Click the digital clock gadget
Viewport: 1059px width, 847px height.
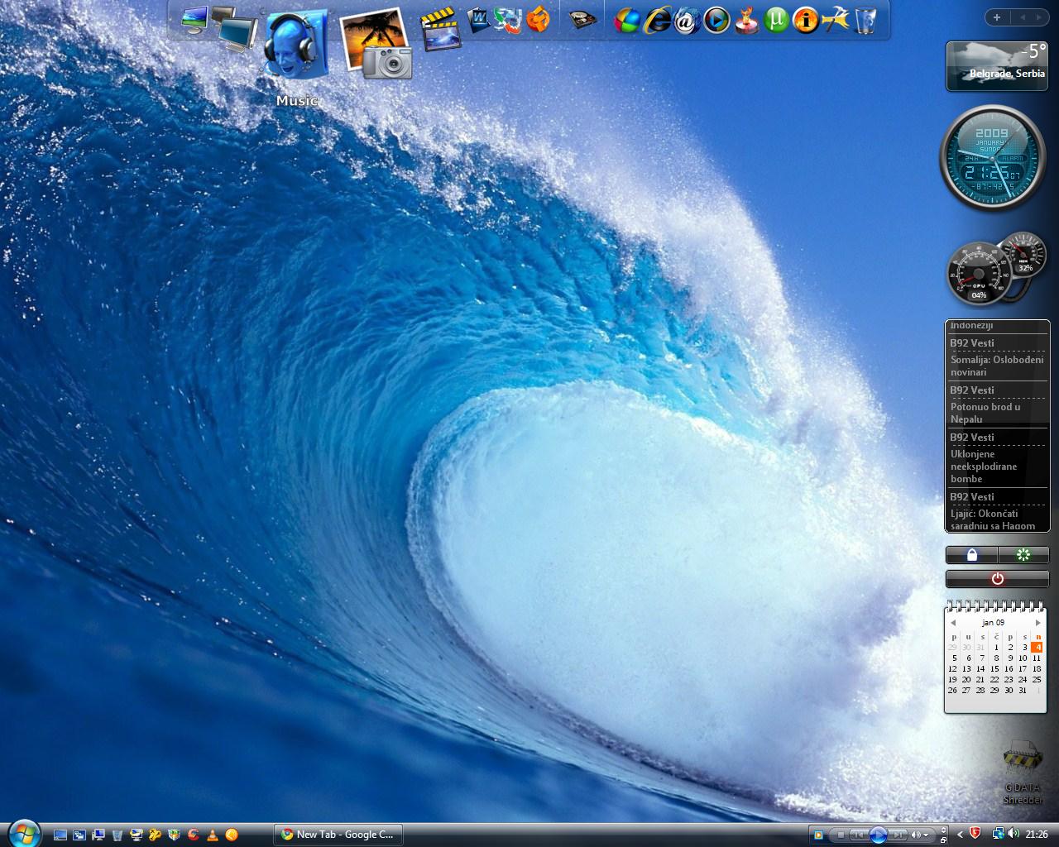coord(992,159)
